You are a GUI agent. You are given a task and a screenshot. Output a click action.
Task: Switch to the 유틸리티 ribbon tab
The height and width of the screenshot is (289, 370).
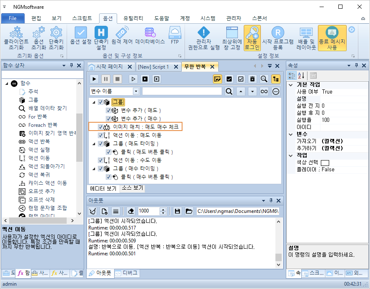click(133, 18)
